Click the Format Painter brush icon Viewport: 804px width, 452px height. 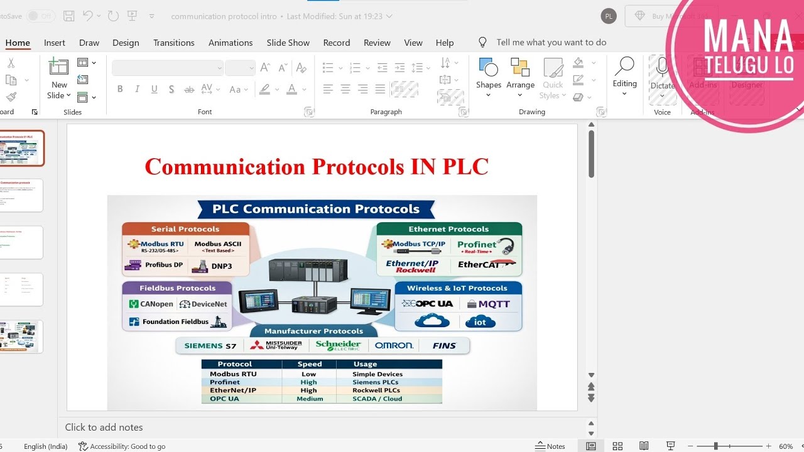[x=11, y=97]
